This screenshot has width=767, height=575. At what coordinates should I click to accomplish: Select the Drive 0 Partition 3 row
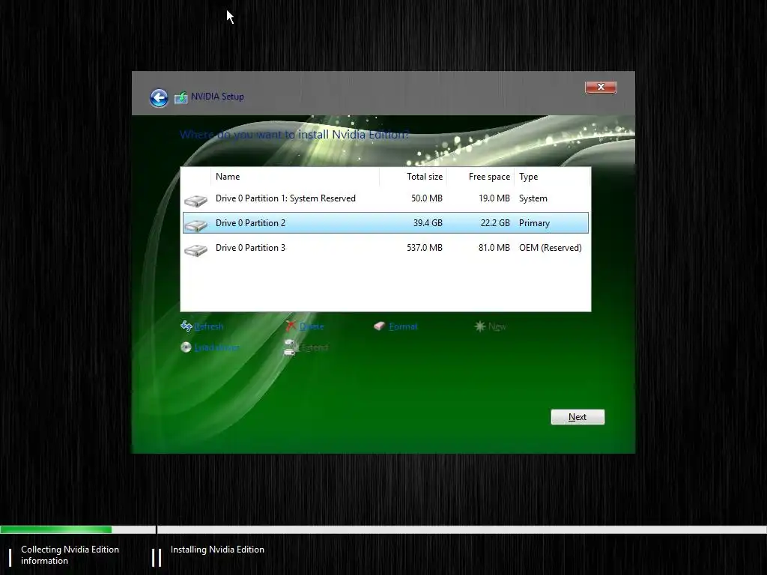(386, 248)
